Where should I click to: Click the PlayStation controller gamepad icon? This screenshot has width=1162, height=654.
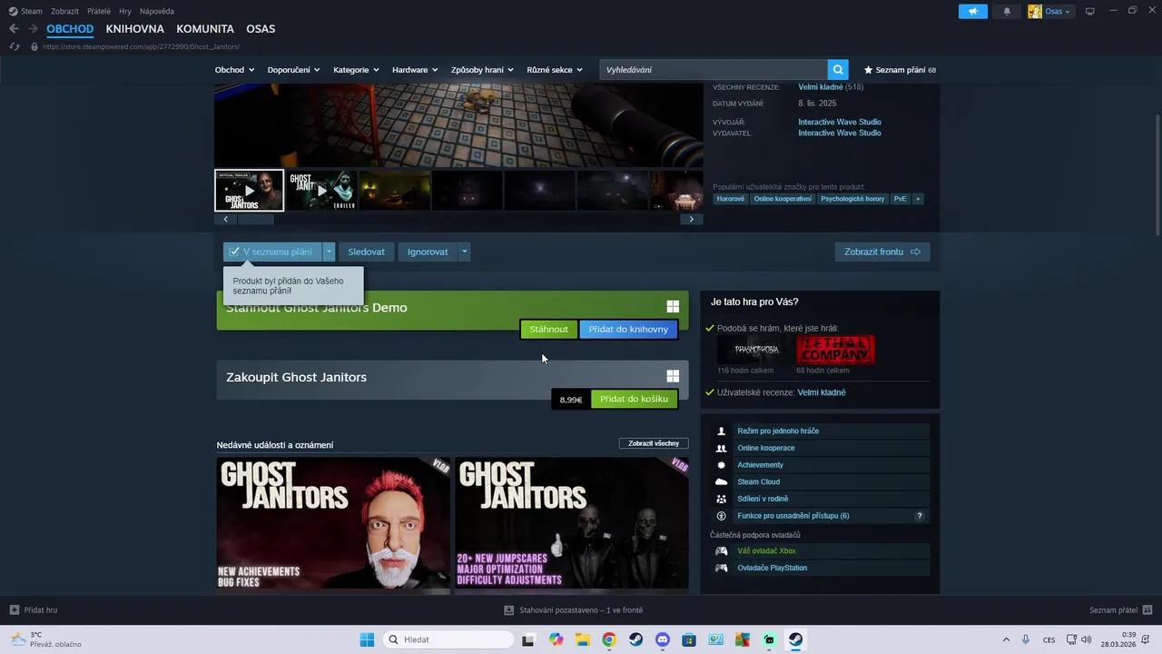pos(722,568)
